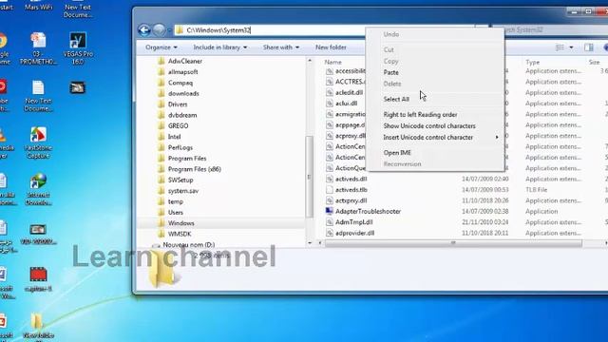Open the Include in library dropdown
The image size is (608, 342).
point(219,47)
